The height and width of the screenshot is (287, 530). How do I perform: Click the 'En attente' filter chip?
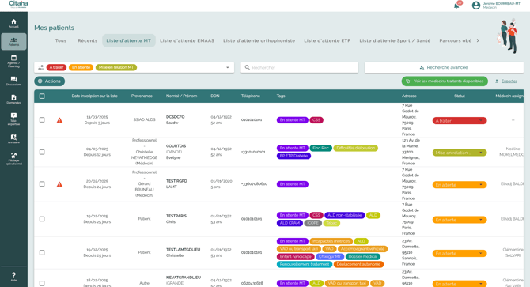click(x=81, y=67)
